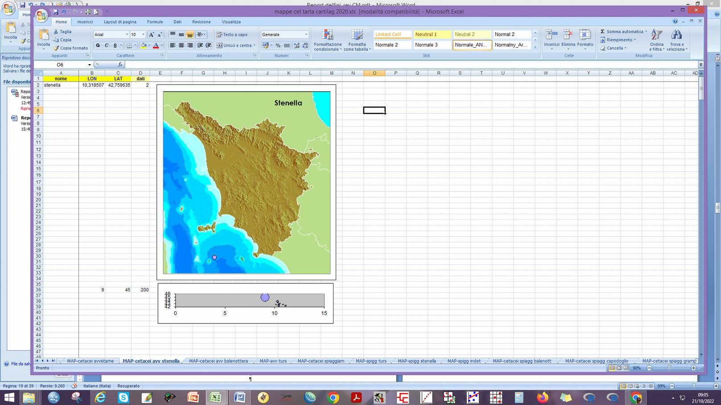Switch to MAP-spigg stenella sheet tab
This screenshot has width=721, height=405.
pos(417,361)
